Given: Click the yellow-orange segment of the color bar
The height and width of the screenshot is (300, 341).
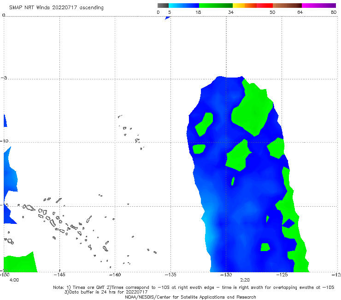Looking at the screenshot, I should point(245,6).
